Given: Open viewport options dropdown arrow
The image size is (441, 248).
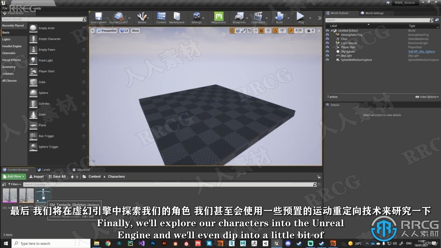Looking at the screenshot, I should 92,31.
